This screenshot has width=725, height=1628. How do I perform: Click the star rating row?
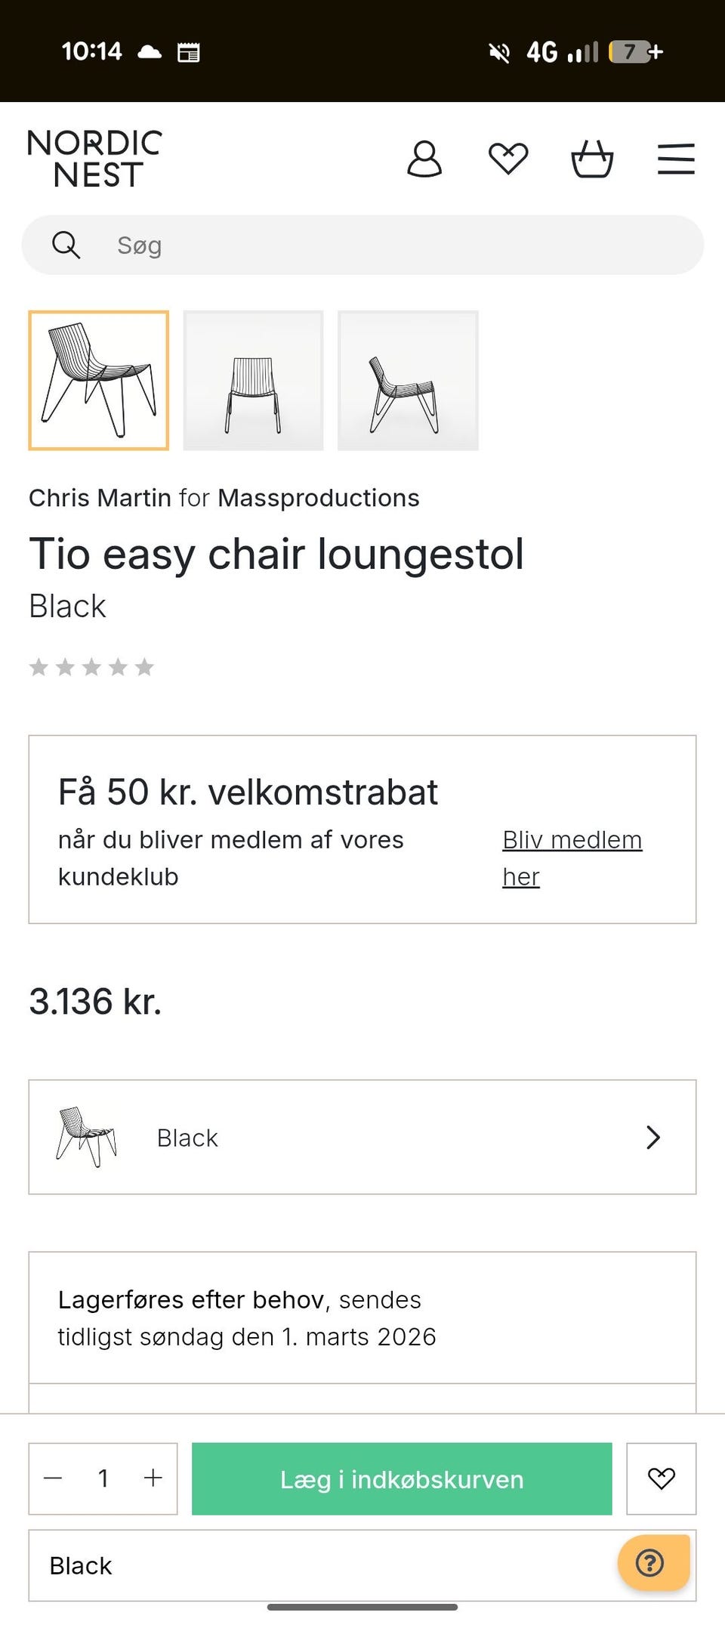click(x=91, y=667)
